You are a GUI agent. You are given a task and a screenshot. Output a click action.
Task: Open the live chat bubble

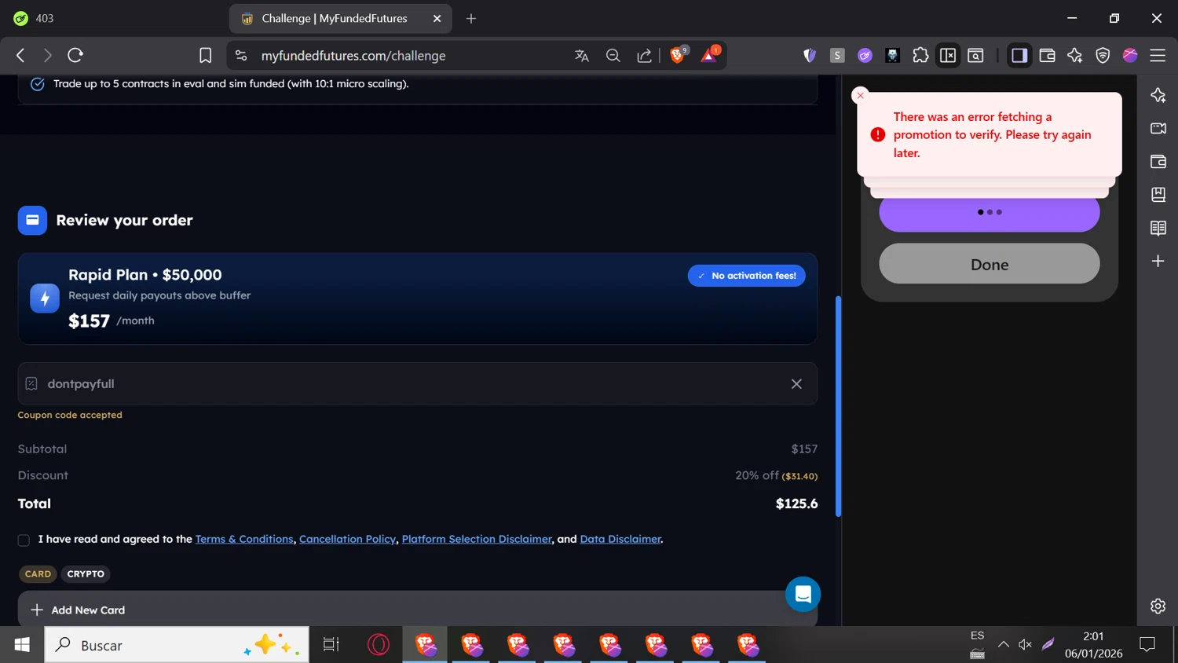coord(803,595)
